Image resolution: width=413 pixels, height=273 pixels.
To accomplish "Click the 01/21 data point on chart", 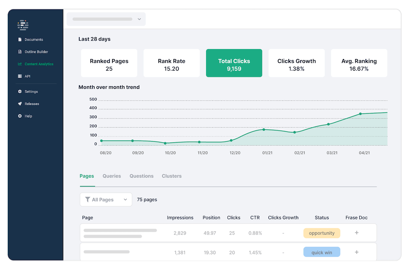I will click(x=263, y=130).
